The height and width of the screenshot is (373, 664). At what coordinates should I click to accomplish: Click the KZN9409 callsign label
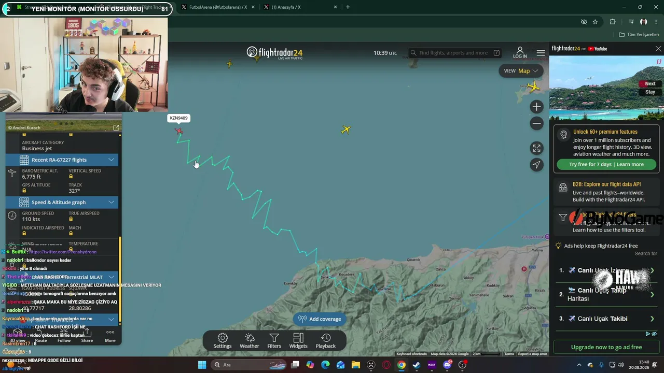point(178,118)
